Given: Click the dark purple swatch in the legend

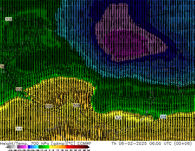Looking at the screenshot, I should pos(18,147).
